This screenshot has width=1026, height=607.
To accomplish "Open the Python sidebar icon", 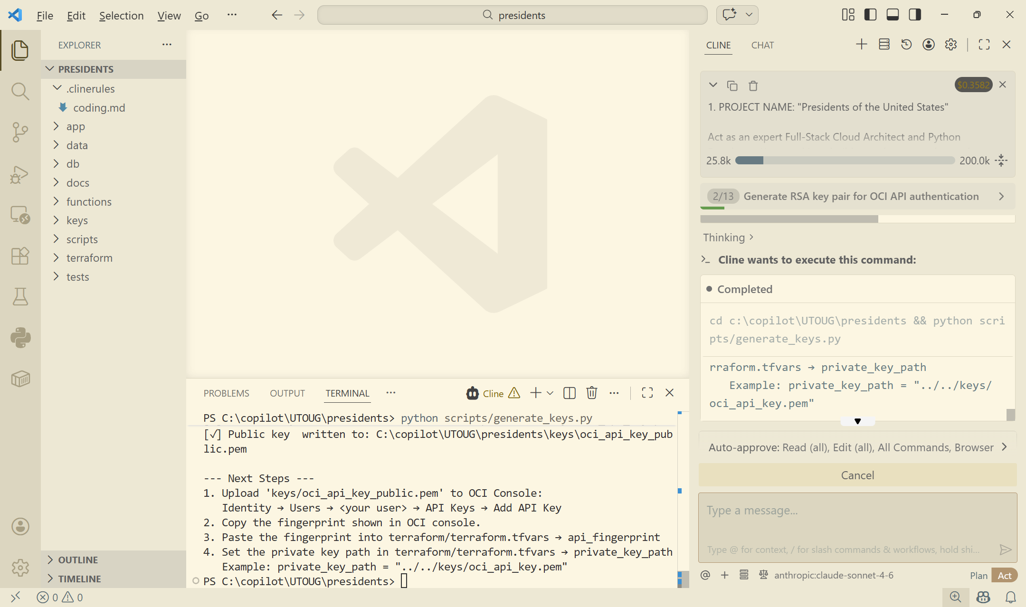I will coord(20,338).
